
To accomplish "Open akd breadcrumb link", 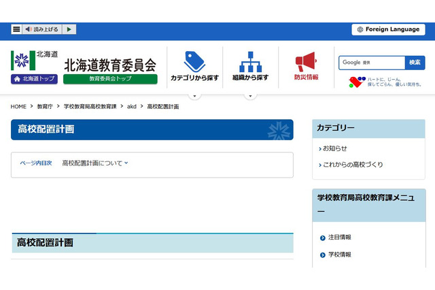I will 132,107.
